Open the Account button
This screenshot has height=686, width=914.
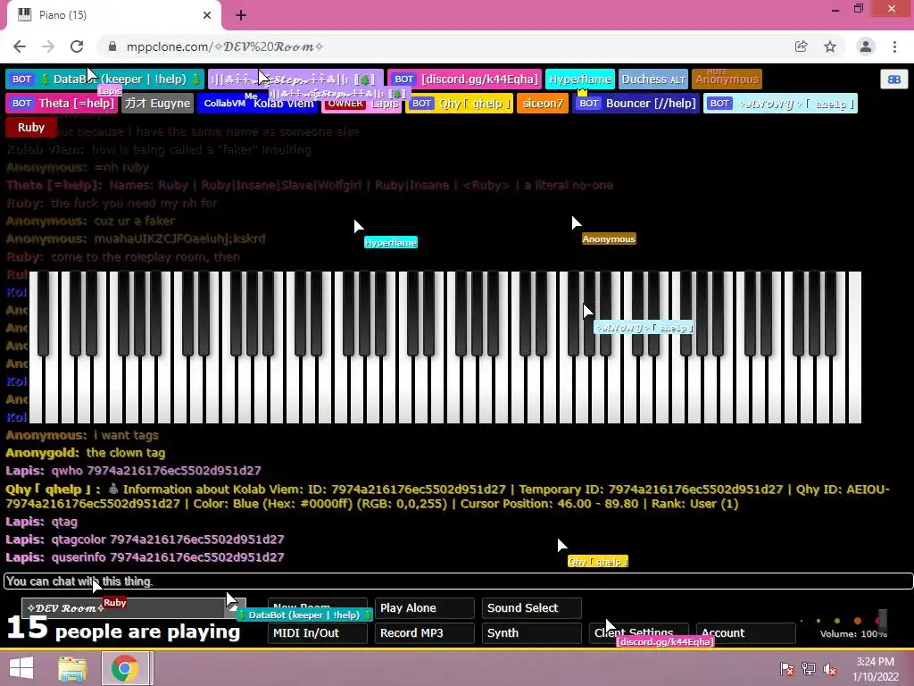[x=746, y=633]
